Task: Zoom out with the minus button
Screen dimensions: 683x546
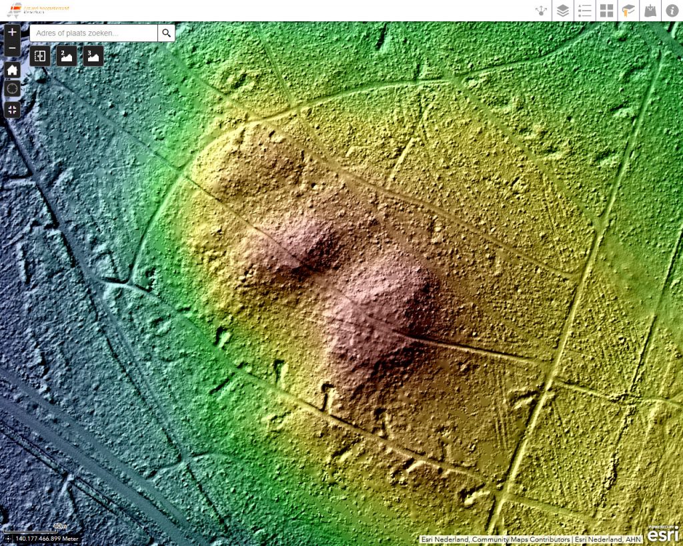Action: 13,49
